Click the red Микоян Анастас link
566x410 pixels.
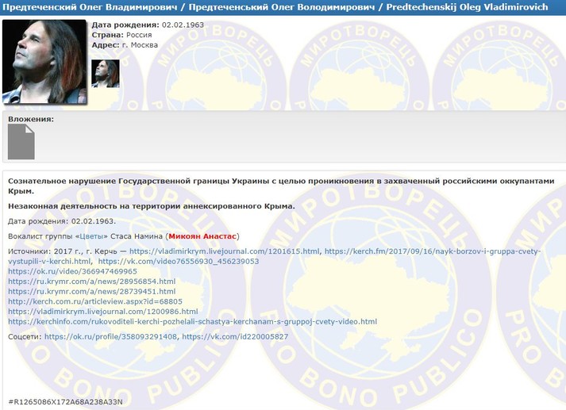tap(202, 236)
